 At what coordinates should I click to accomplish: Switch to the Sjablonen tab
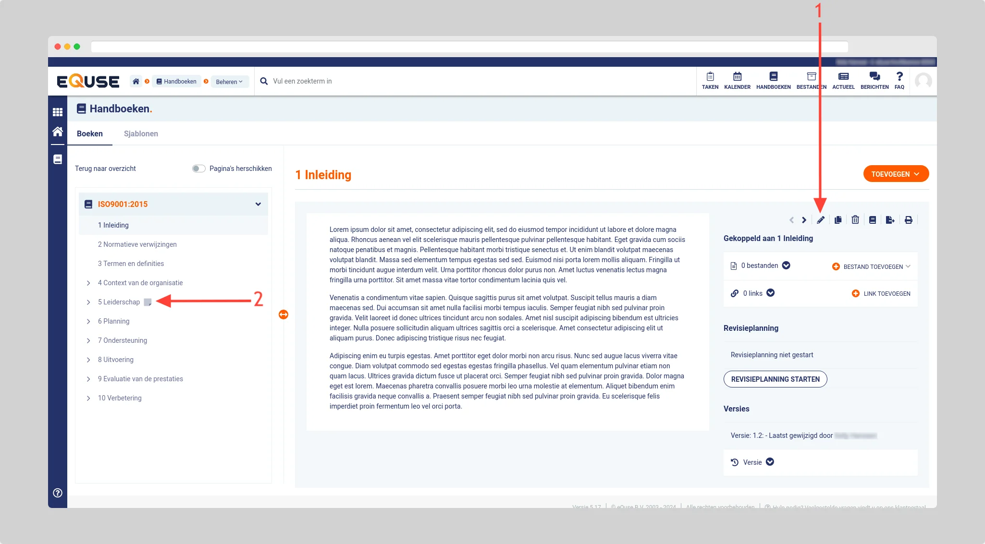click(141, 133)
